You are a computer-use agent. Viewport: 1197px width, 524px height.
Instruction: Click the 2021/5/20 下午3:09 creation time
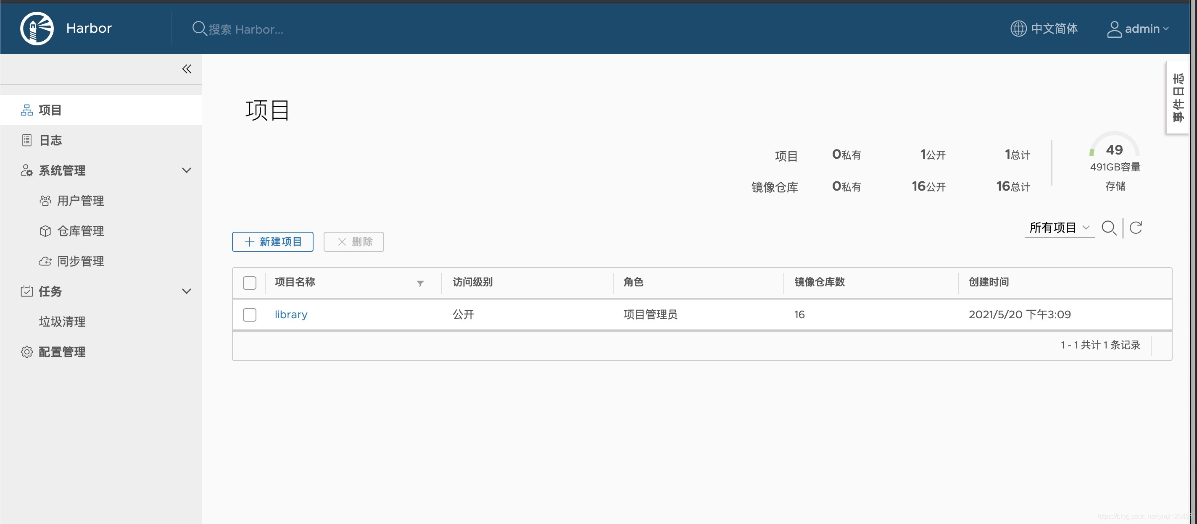pyautogui.click(x=1020, y=314)
